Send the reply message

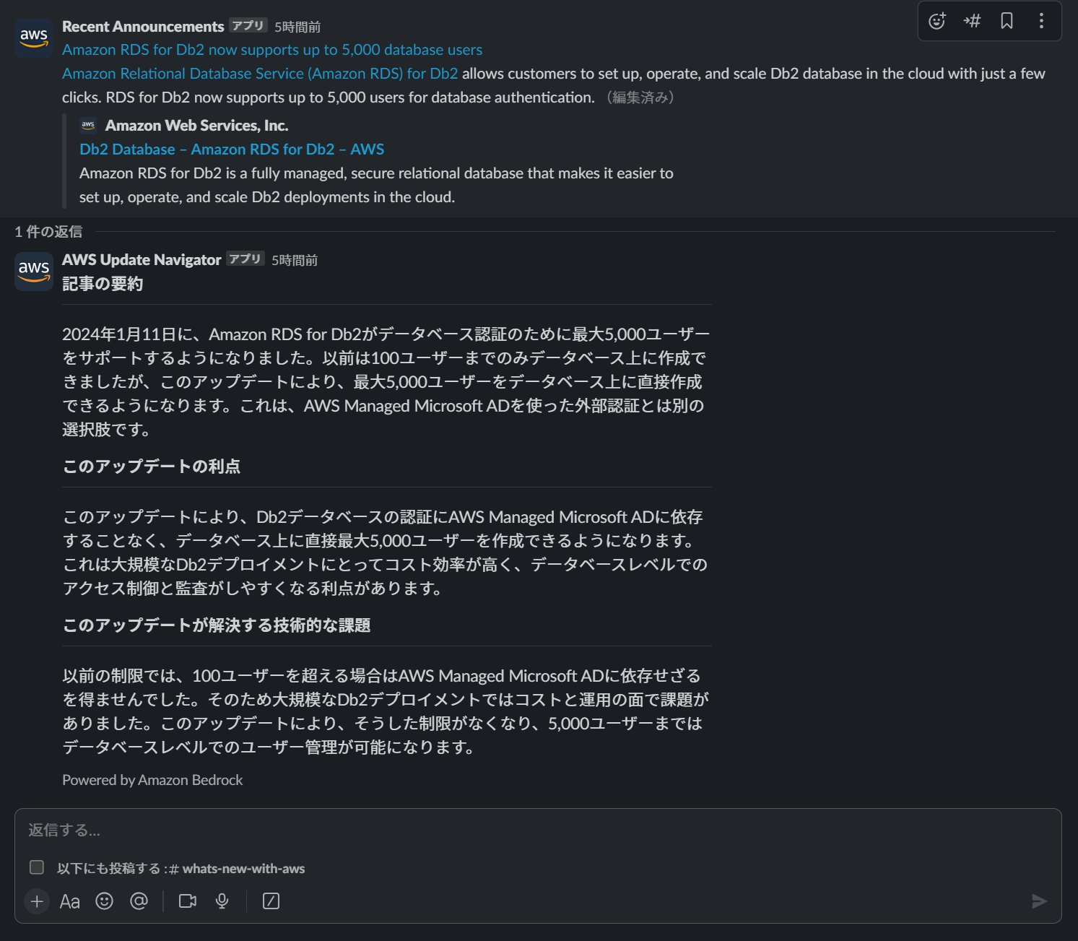point(1040,901)
